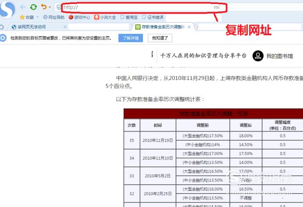Image resolution: width=303 pixels, height=207 pixels.
Task: Click row number 35 cell
Action: [132, 141]
